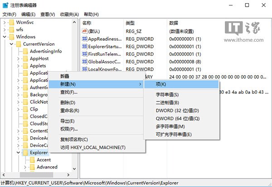Collapse the CurrentVersion tree node
Viewport: 272px width, 187px height.
click(11, 44)
